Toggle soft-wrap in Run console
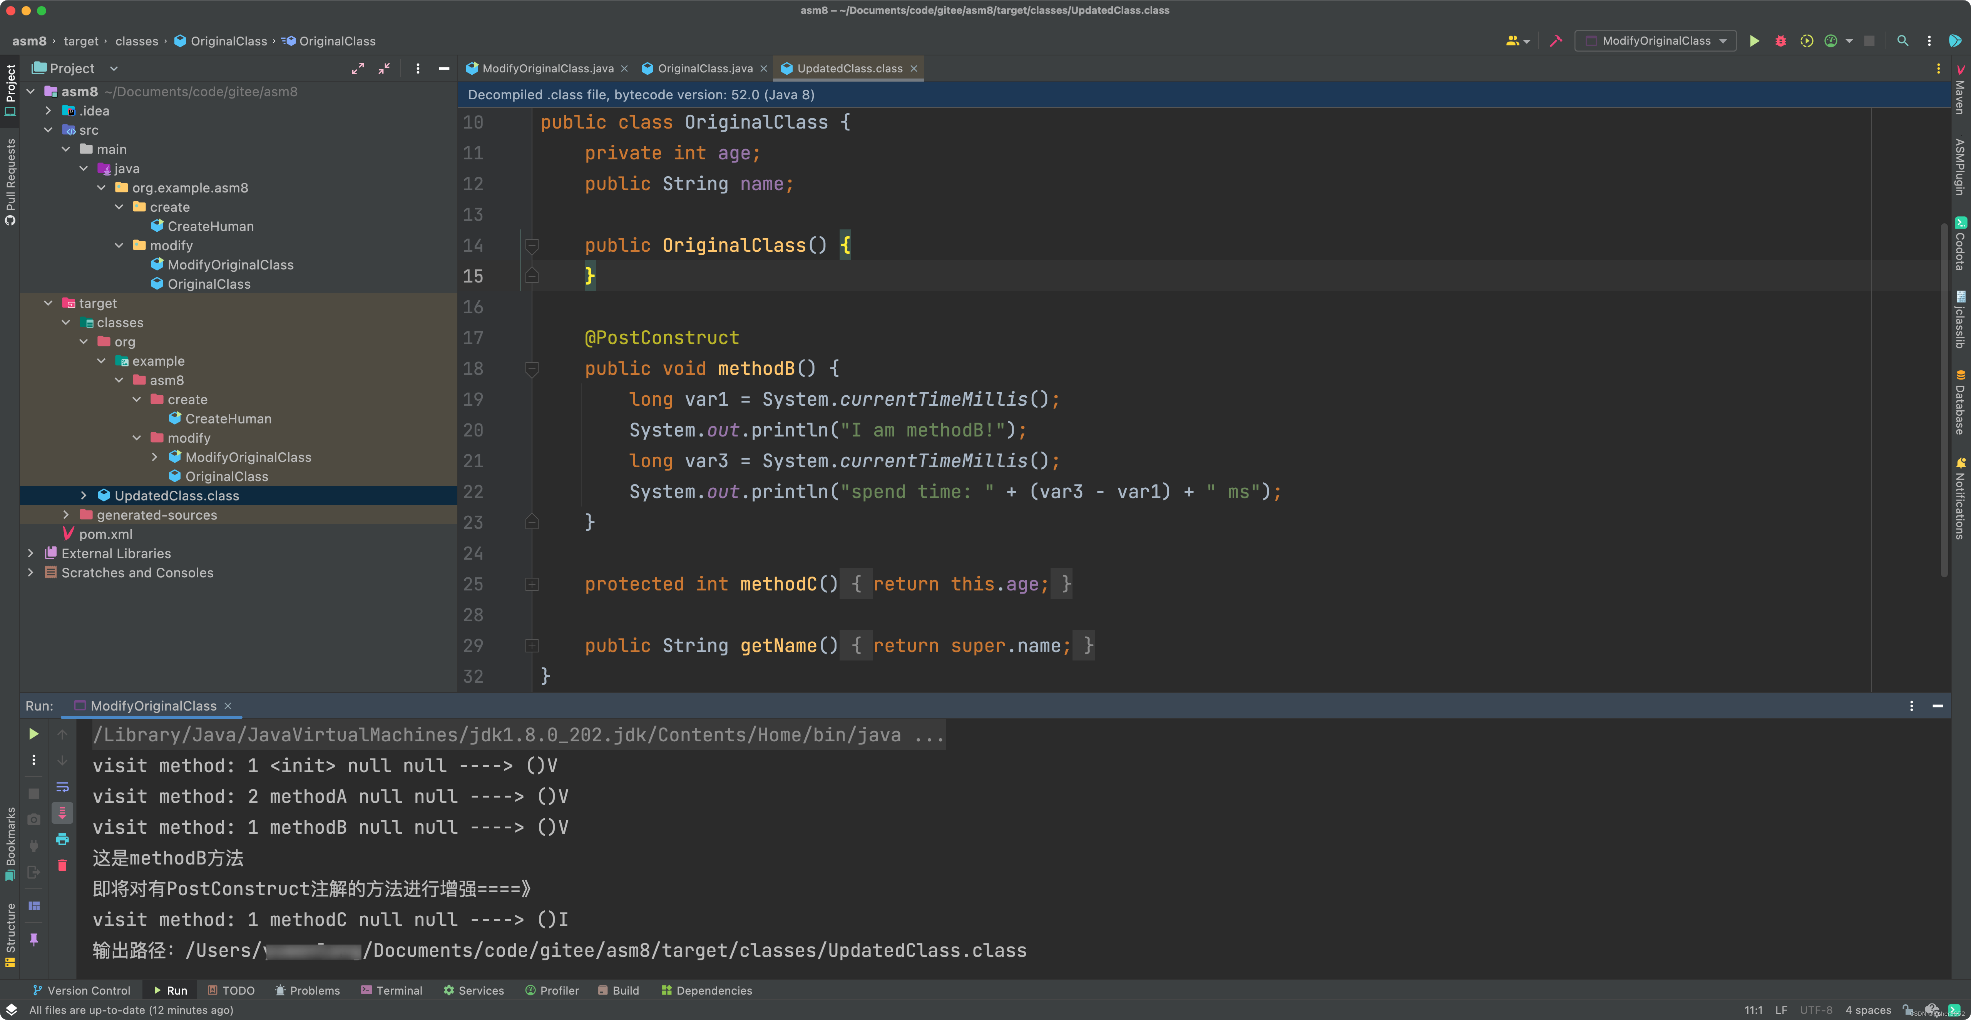Image resolution: width=1971 pixels, height=1020 pixels. click(x=62, y=787)
